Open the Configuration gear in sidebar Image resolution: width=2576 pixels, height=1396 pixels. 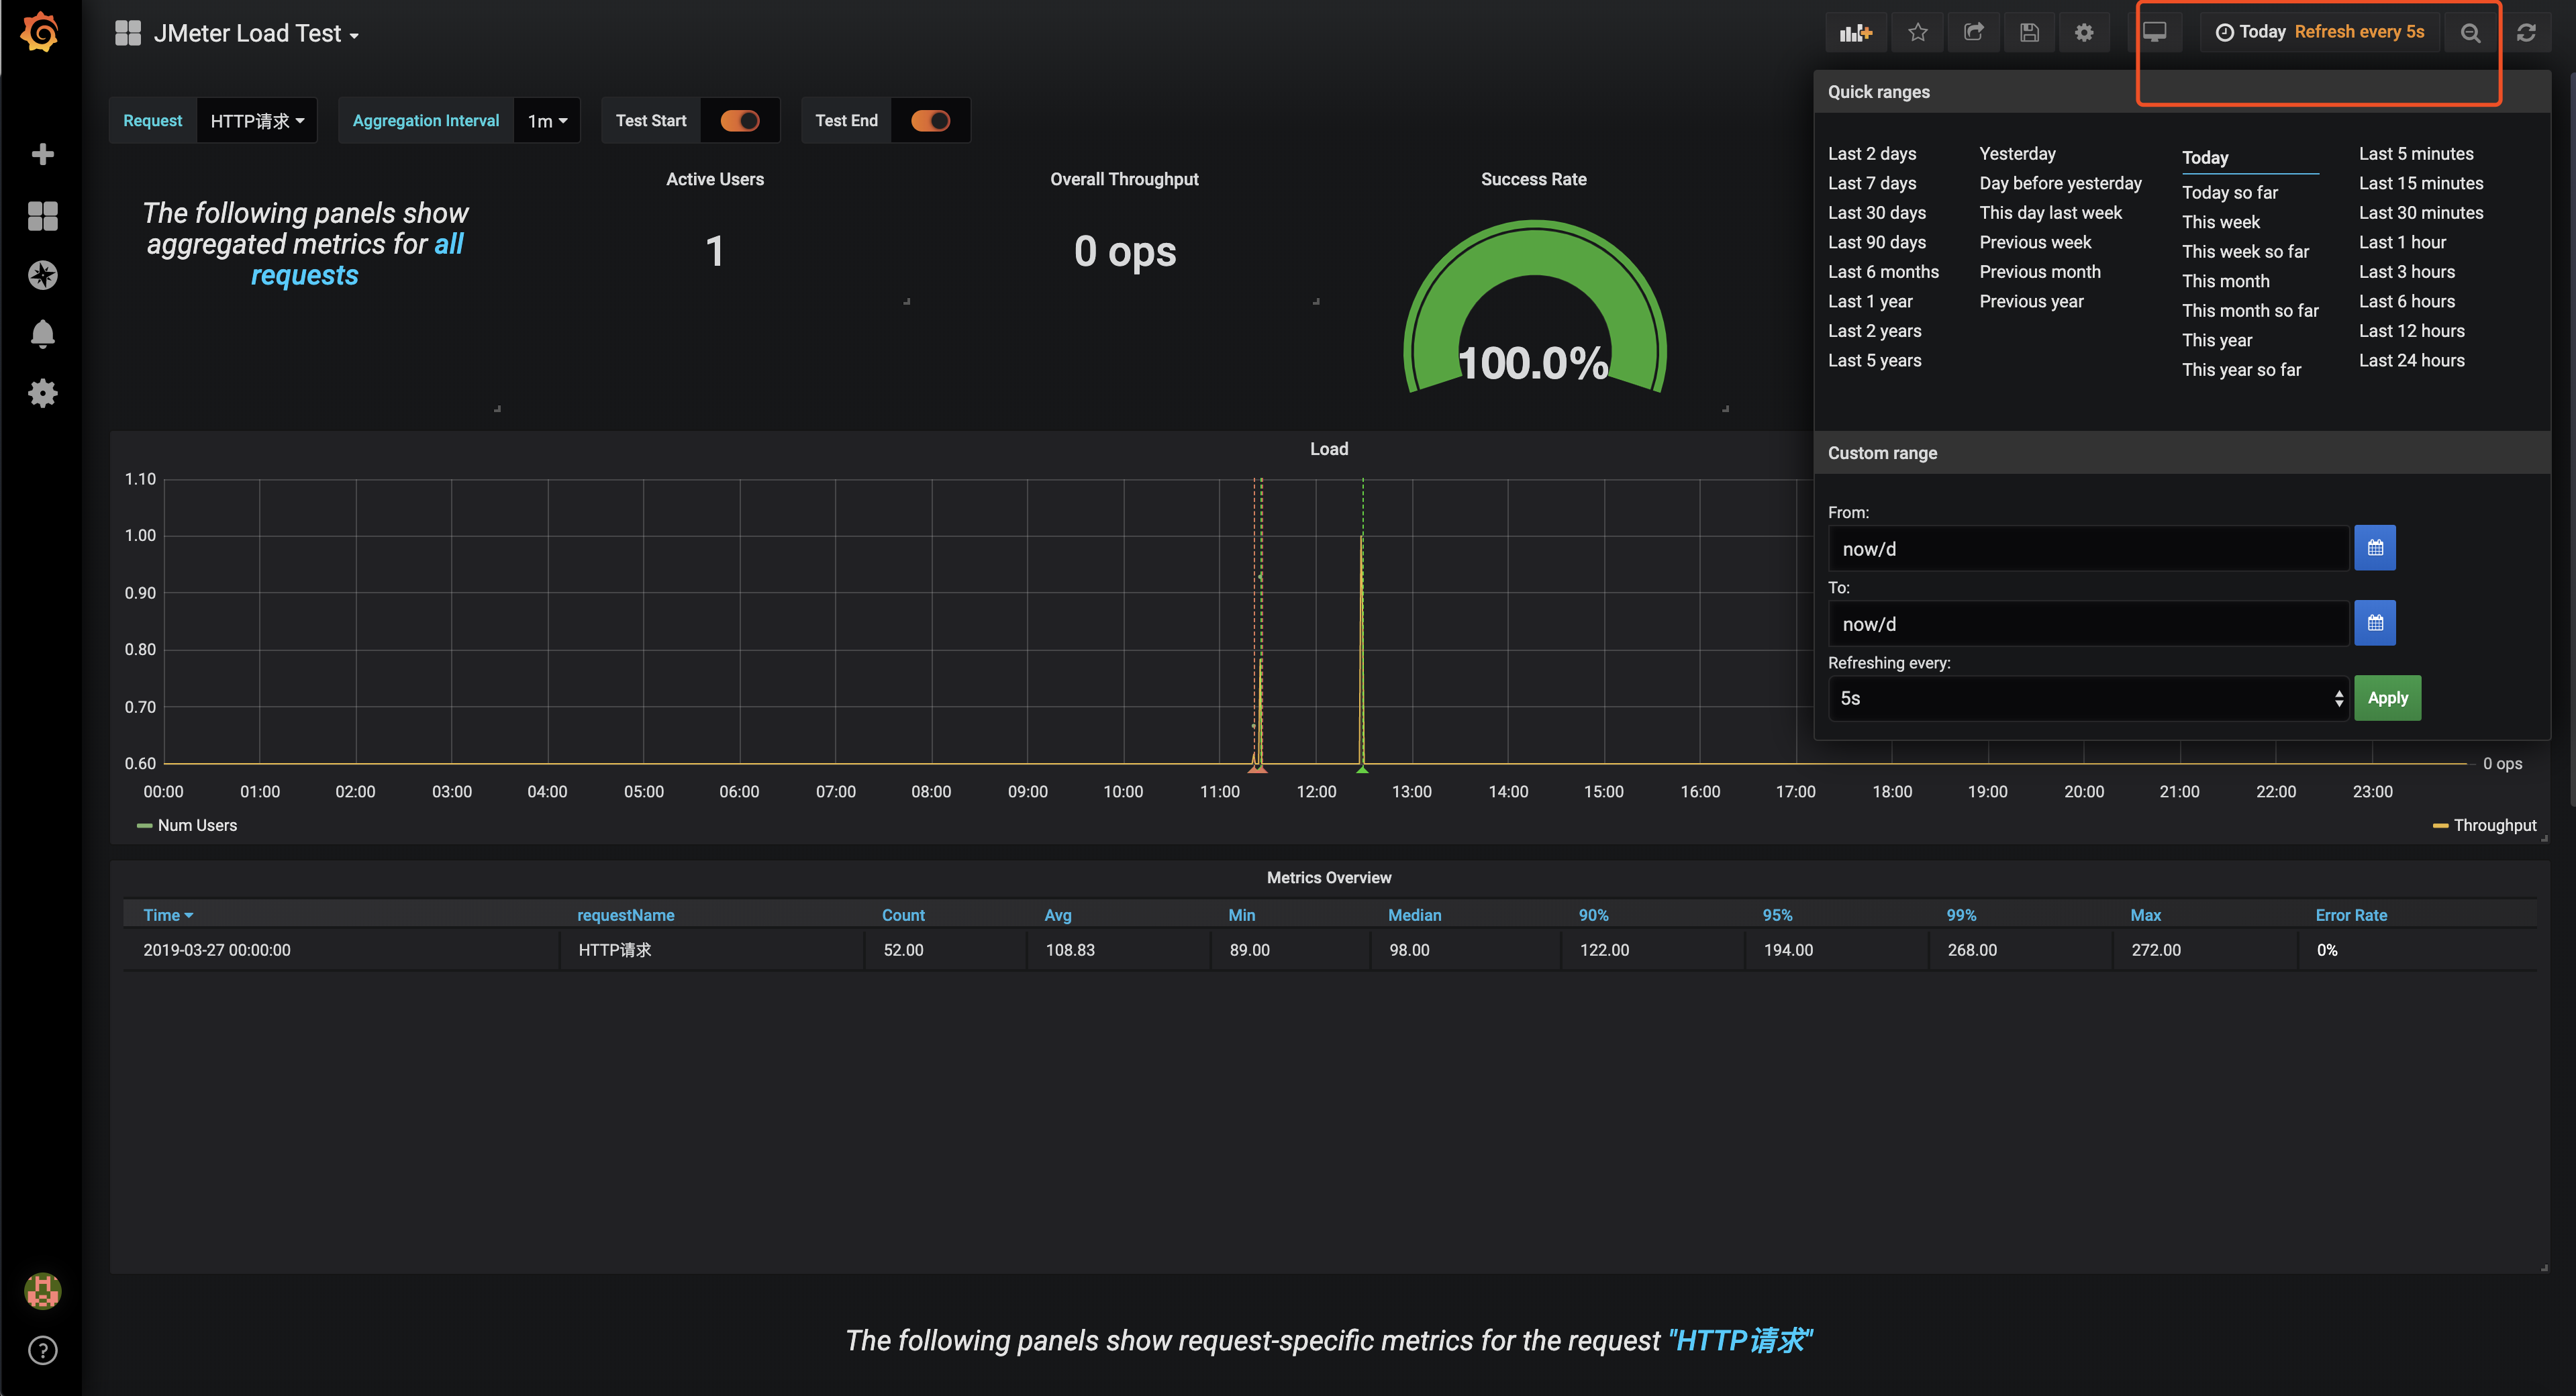[x=42, y=393]
